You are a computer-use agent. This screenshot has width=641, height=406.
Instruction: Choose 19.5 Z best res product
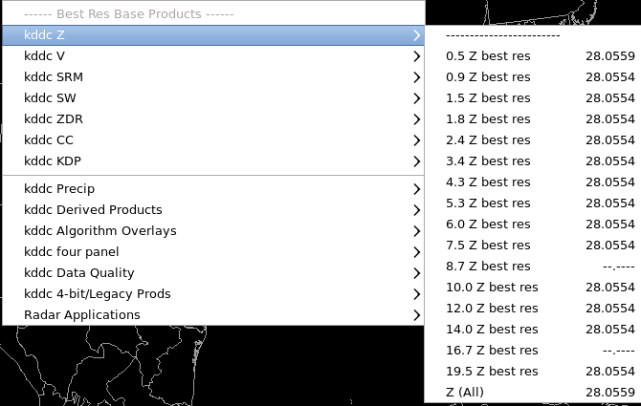(x=533, y=372)
